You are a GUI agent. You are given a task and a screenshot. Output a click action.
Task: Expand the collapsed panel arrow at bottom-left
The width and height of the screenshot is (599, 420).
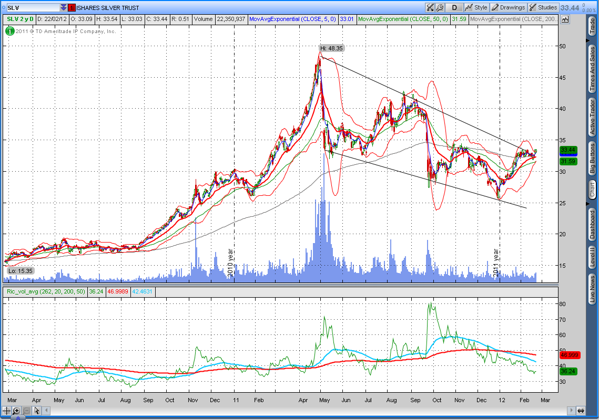(x=17, y=418)
